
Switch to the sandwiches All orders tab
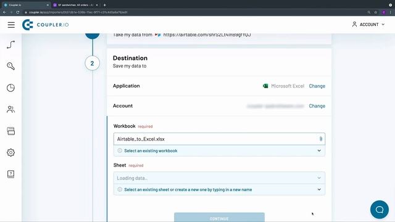pyautogui.click(x=75, y=5)
